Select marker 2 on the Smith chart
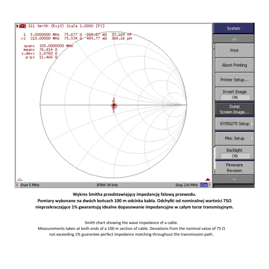 114,101
